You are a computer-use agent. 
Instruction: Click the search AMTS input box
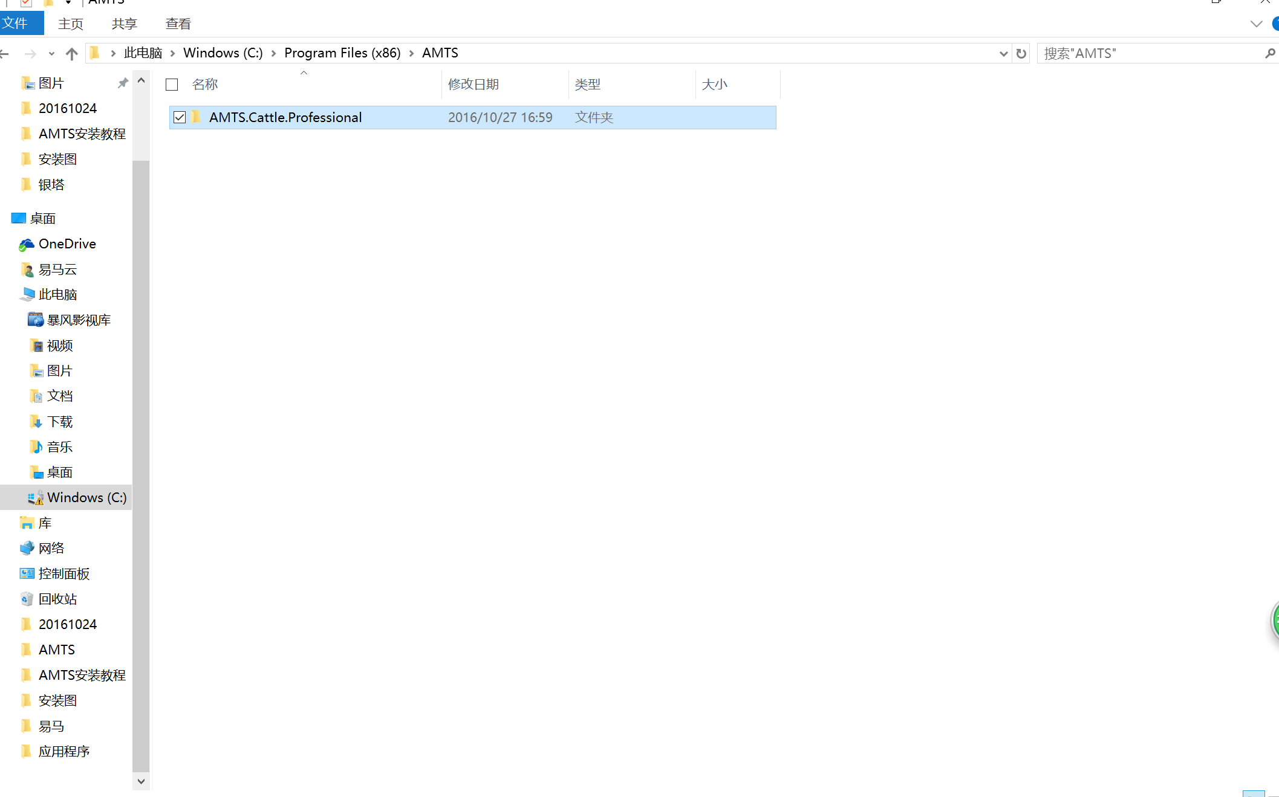point(1149,54)
